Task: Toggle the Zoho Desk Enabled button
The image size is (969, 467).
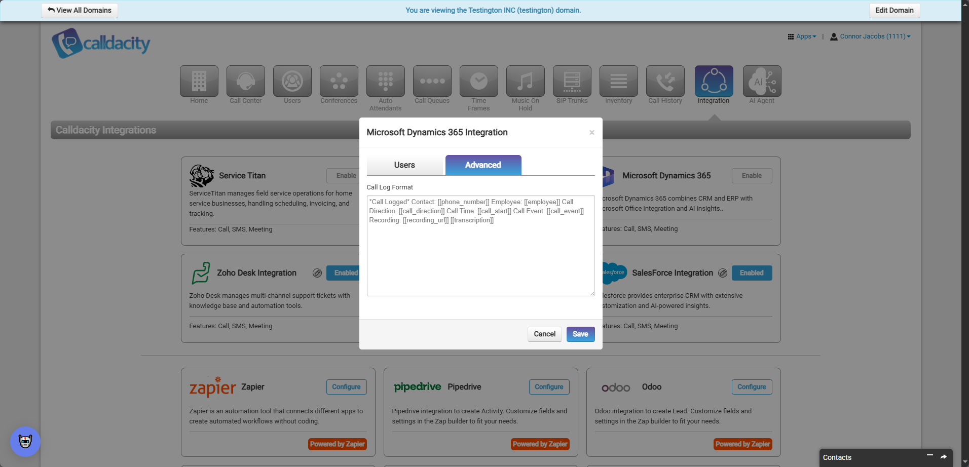Action: click(x=344, y=273)
